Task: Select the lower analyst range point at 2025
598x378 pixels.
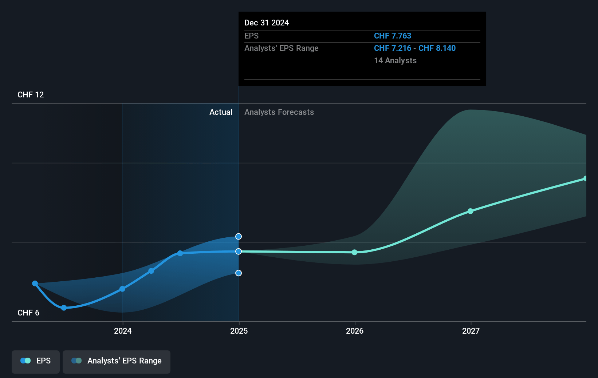Action: tap(239, 273)
